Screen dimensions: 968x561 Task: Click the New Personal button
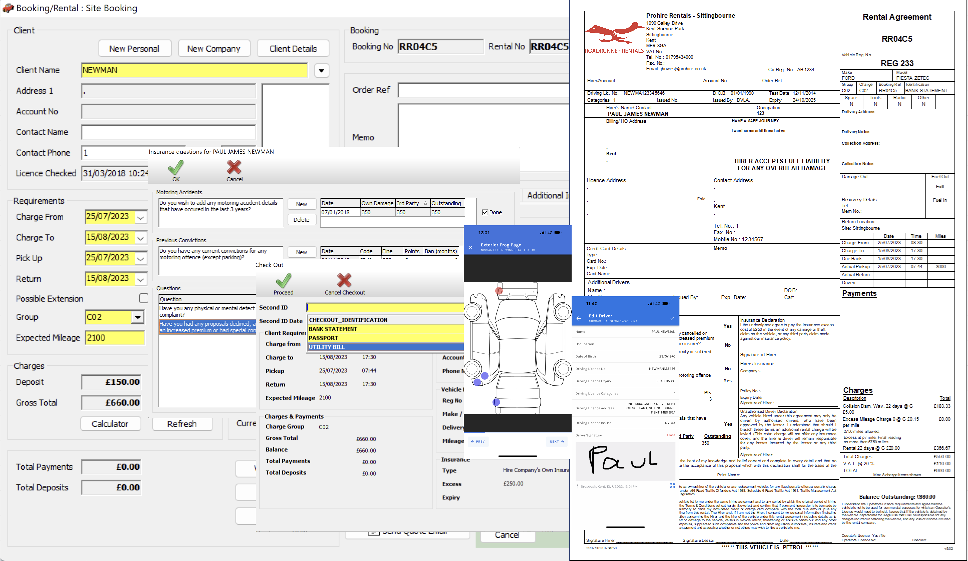click(x=134, y=48)
